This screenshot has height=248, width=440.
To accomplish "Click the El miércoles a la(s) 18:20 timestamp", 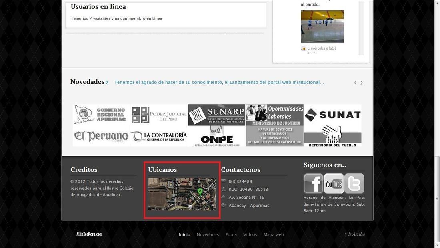I will click(322, 50).
